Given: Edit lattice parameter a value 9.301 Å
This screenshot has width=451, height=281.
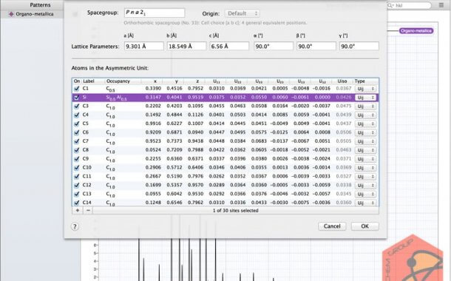Looking at the screenshot, I should (144, 47).
